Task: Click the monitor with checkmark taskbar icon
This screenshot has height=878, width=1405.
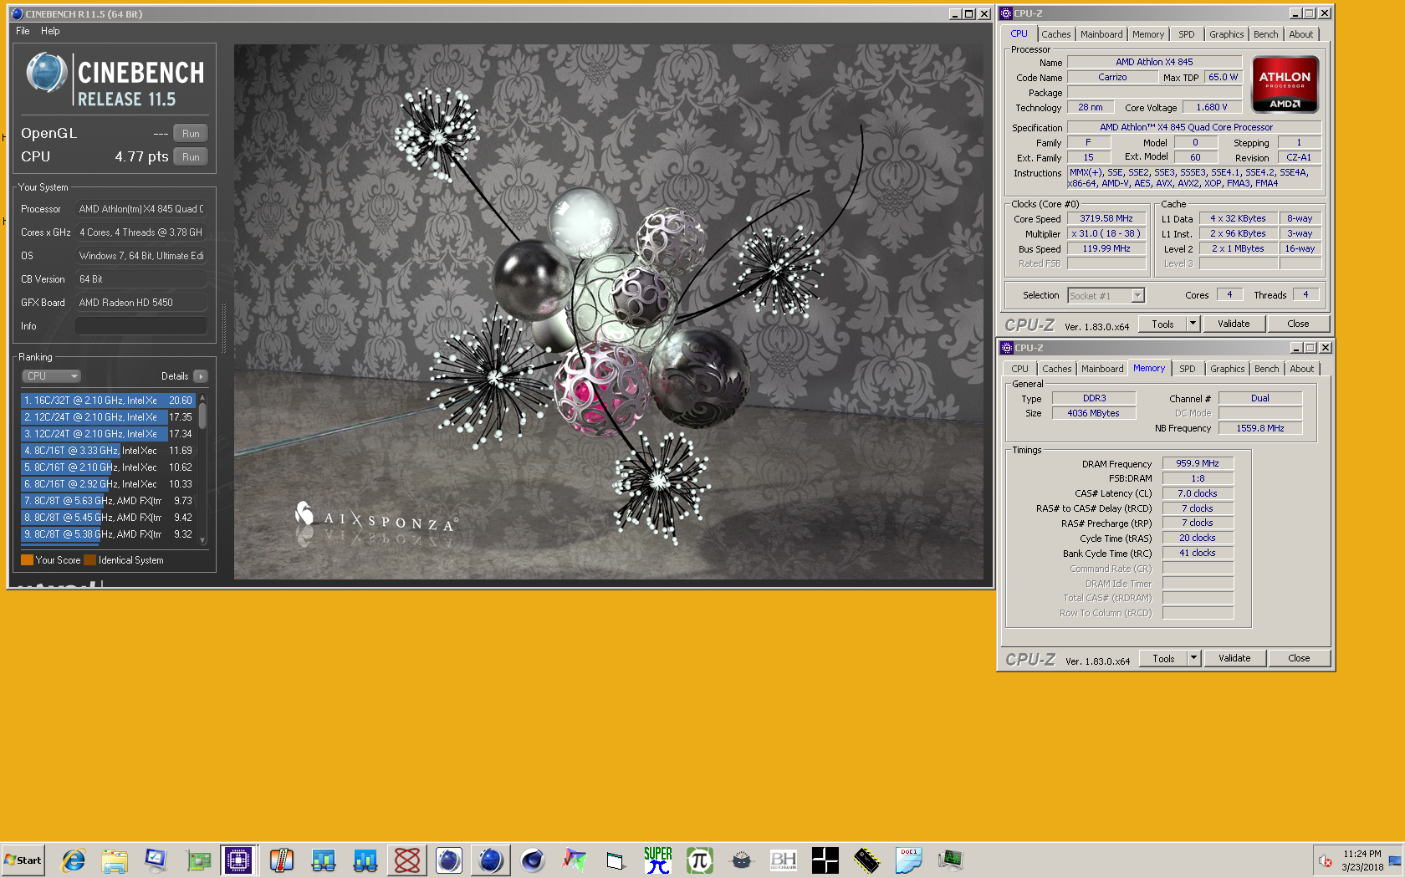Action: pyautogui.click(x=156, y=860)
